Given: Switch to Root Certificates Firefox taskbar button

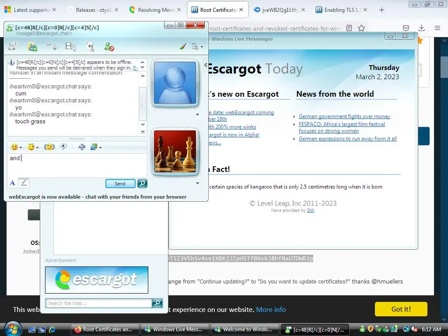Looking at the screenshot, I should click(105, 329).
